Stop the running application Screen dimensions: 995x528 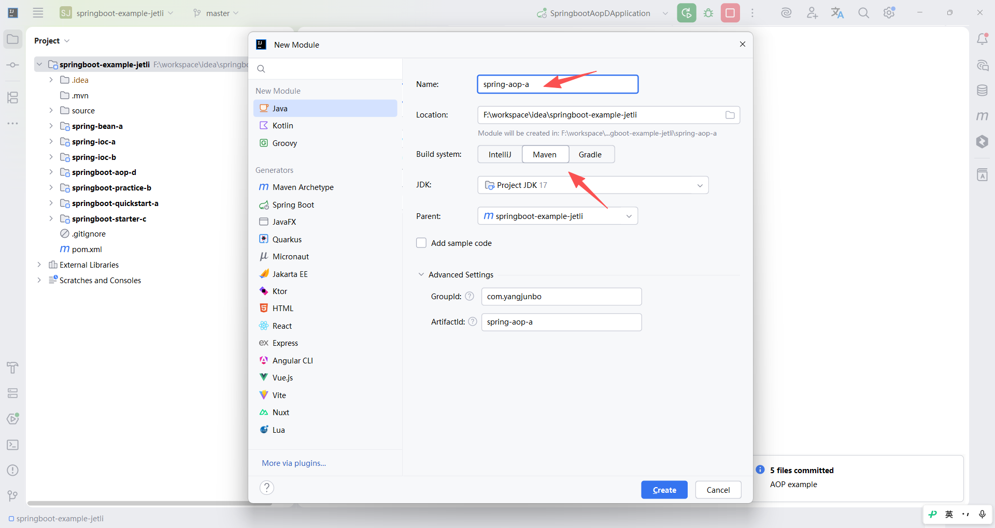click(x=730, y=13)
